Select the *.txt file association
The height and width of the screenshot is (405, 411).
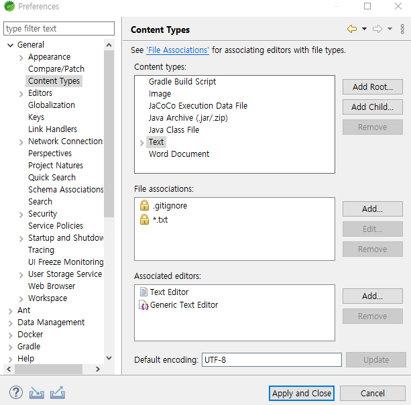pos(160,219)
